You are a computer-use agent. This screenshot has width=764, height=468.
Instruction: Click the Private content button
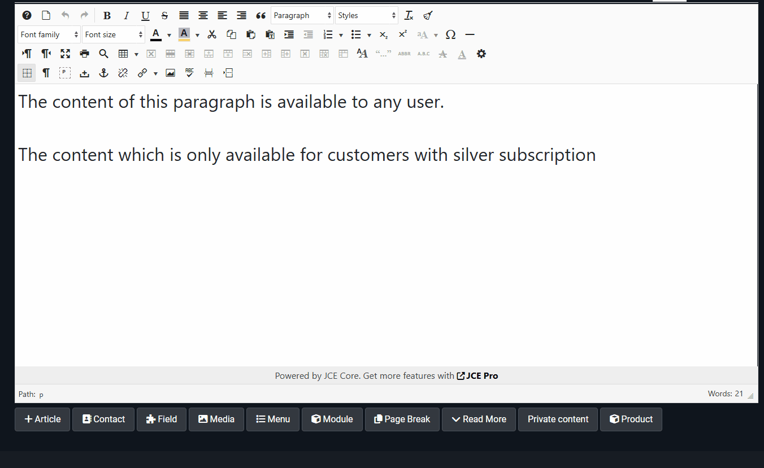[558, 419]
